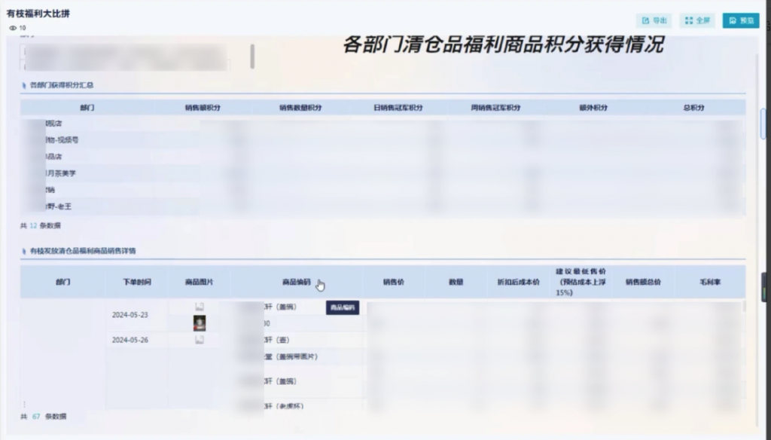Open the 预览 preview button
Image resolution: width=771 pixels, height=440 pixels.
coord(741,20)
